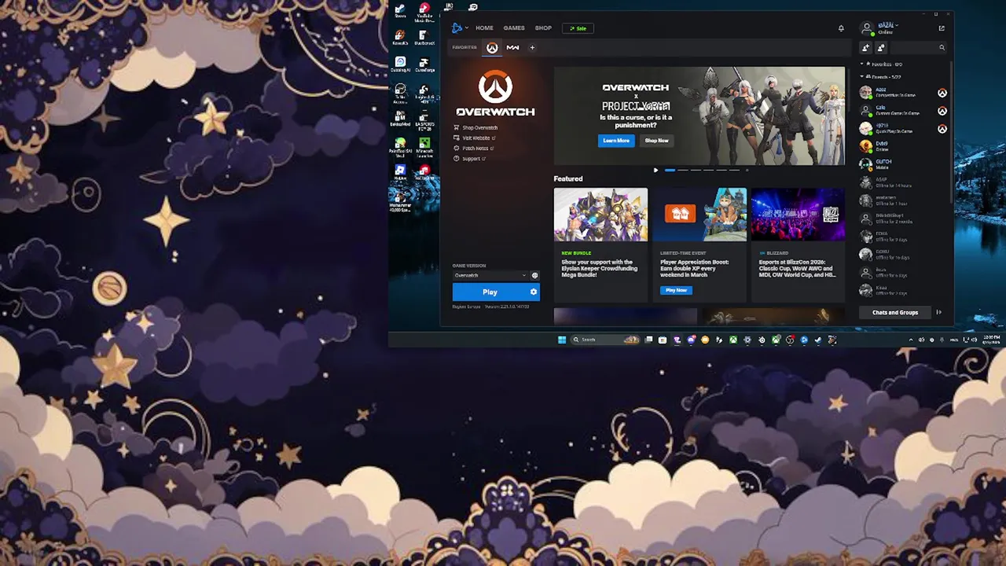Open the Support link
1006x566 pixels.
pyautogui.click(x=470, y=159)
